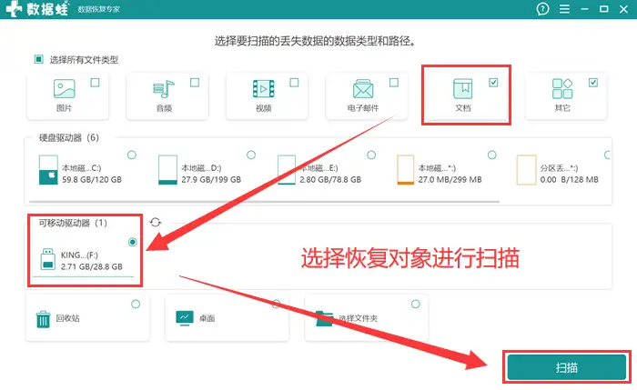
Task: Click the D: local disk drive icon
Action: (167, 170)
